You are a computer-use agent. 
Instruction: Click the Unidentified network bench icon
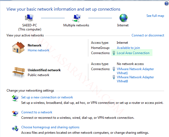point(18,72)
